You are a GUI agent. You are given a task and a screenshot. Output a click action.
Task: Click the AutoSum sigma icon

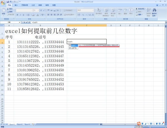[x=137, y=9]
